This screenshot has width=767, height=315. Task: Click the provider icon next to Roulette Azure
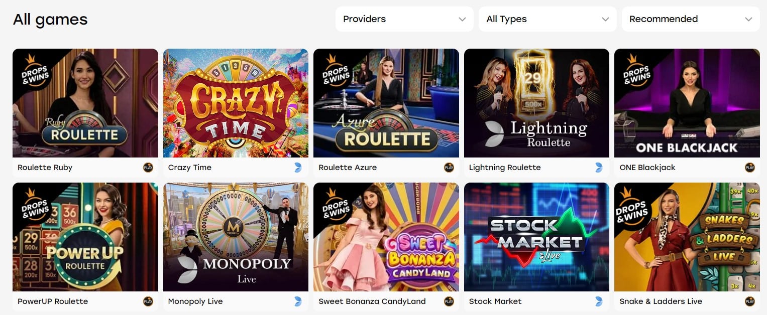[449, 168]
